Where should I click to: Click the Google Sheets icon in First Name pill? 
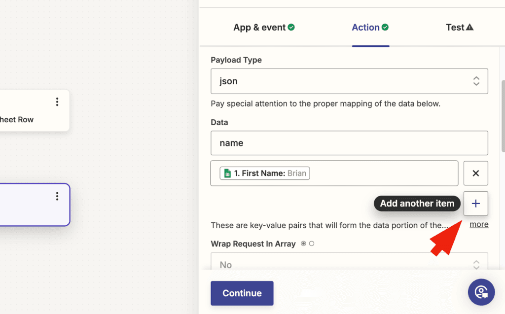tap(227, 173)
